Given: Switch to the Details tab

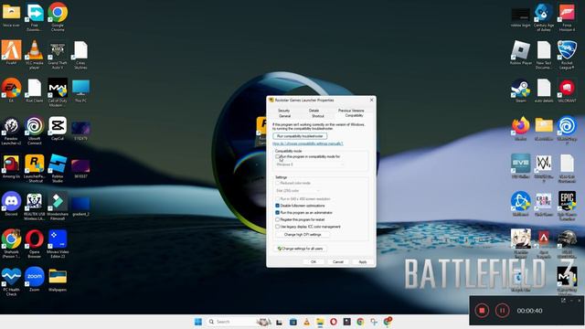Looking at the screenshot, I should (x=314, y=111).
